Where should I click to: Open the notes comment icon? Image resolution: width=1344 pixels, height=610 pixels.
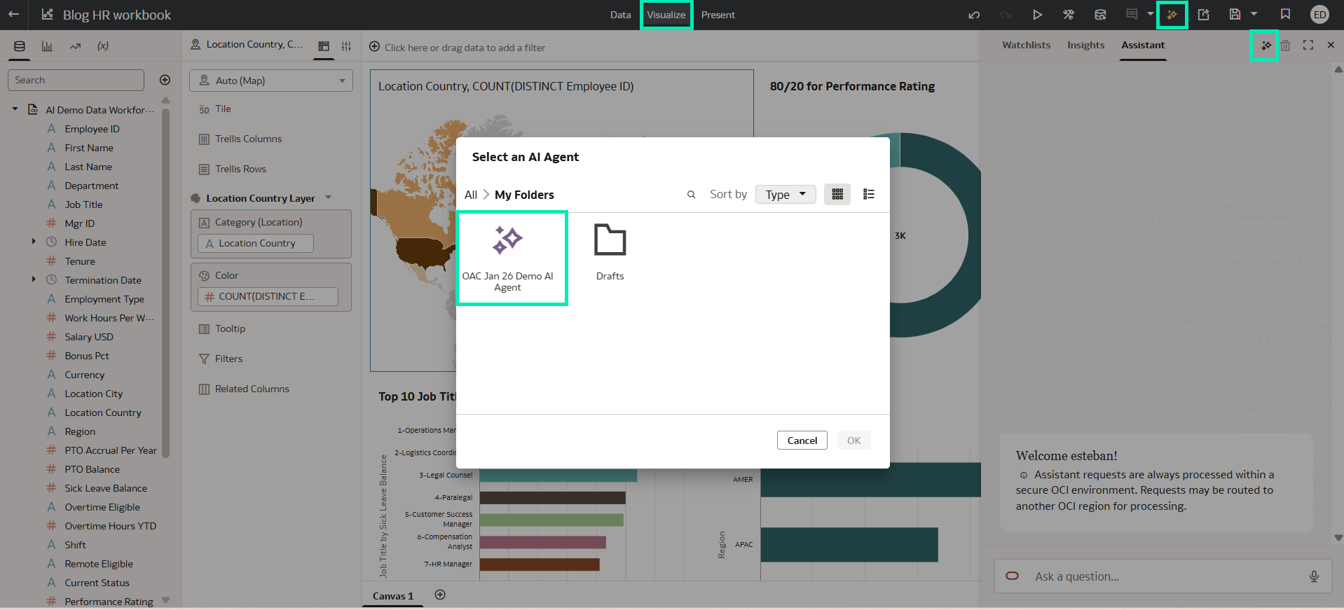point(1132,14)
